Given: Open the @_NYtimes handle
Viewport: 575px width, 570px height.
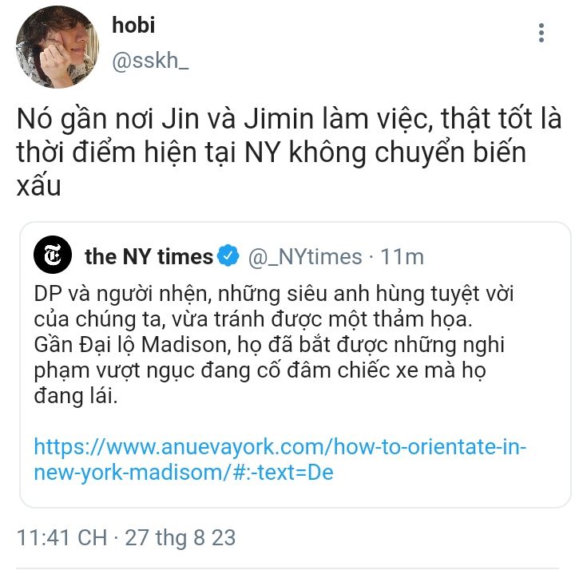Looking at the screenshot, I should [305, 256].
